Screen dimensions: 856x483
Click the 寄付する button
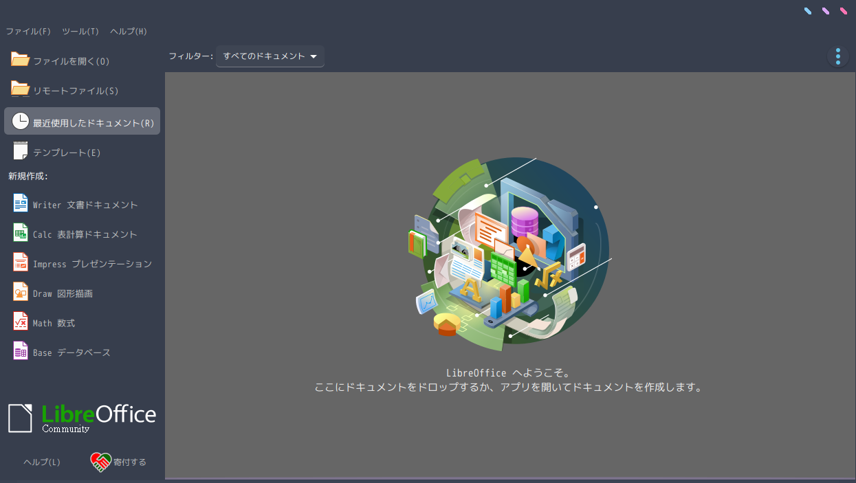pyautogui.click(x=119, y=462)
